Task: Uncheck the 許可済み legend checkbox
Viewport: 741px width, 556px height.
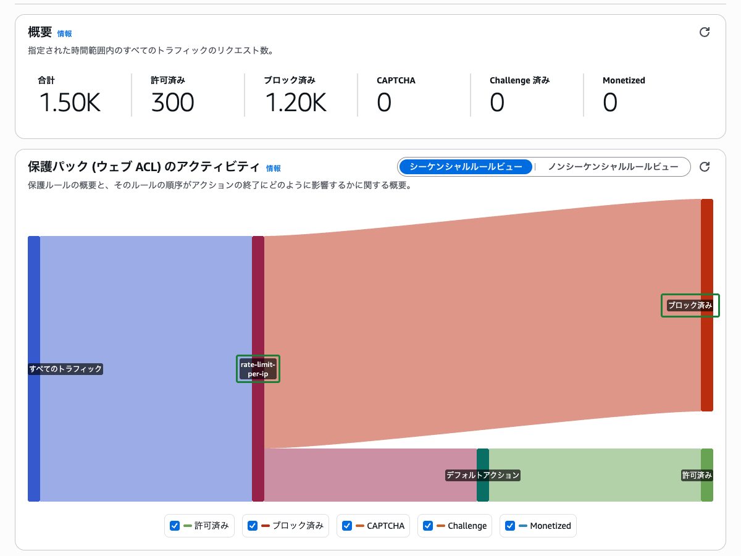Action: tap(175, 526)
